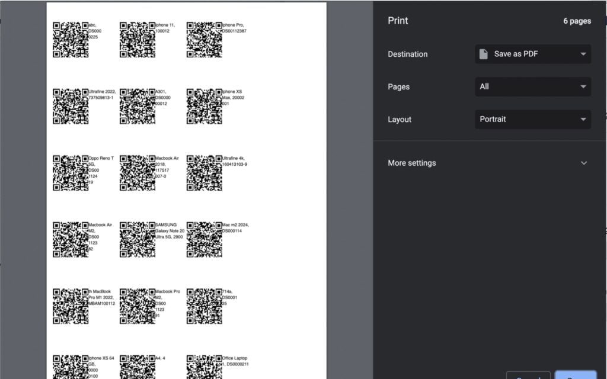Click the 'Ultrafine 2022, 737509813-1' label text
The image size is (607, 379).
pyautogui.click(x=102, y=94)
